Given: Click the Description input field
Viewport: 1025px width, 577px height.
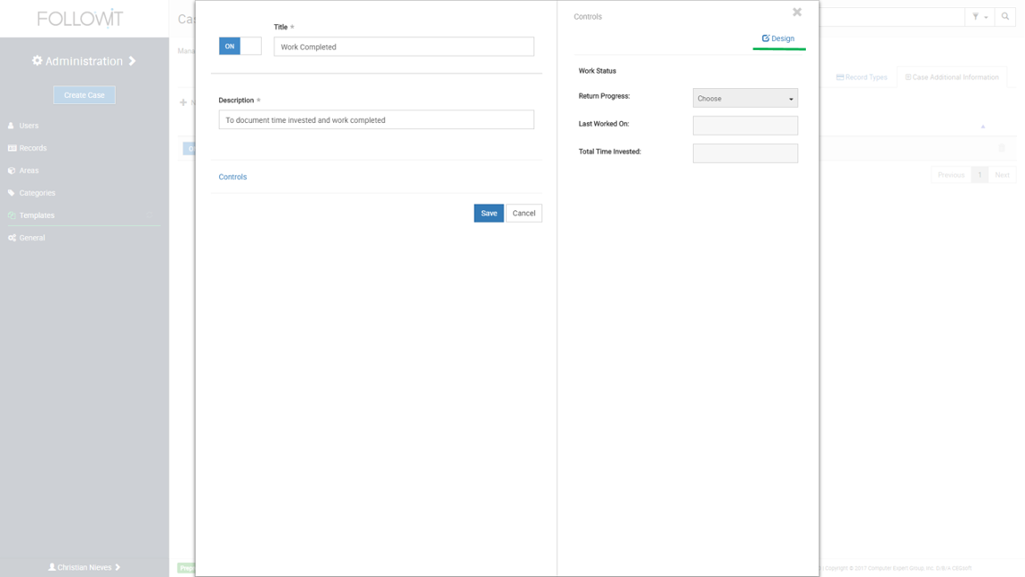Looking at the screenshot, I should click(x=376, y=119).
